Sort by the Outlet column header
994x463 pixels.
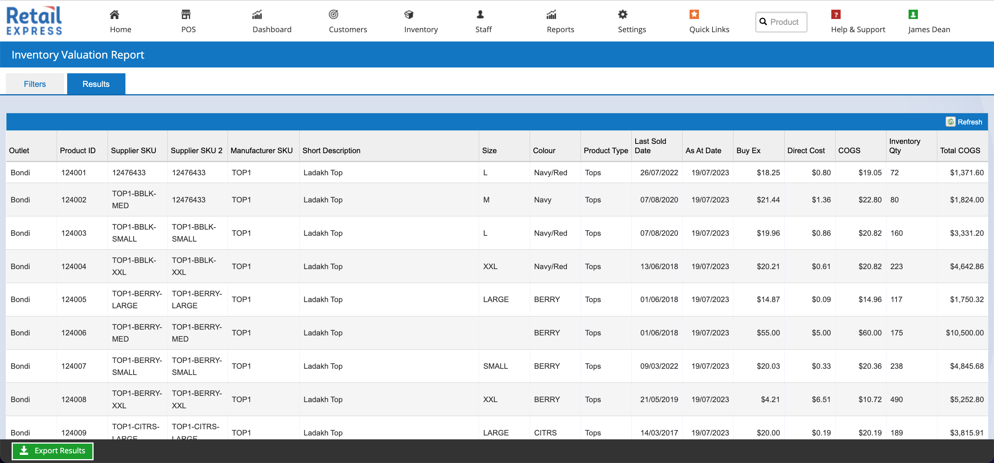point(19,150)
